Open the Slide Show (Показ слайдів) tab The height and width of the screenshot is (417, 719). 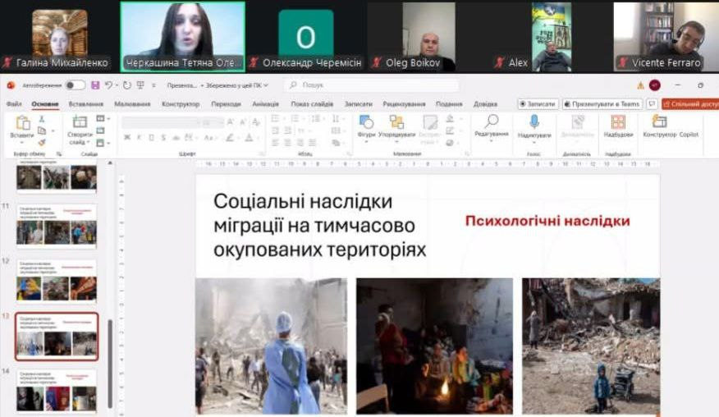(x=312, y=104)
